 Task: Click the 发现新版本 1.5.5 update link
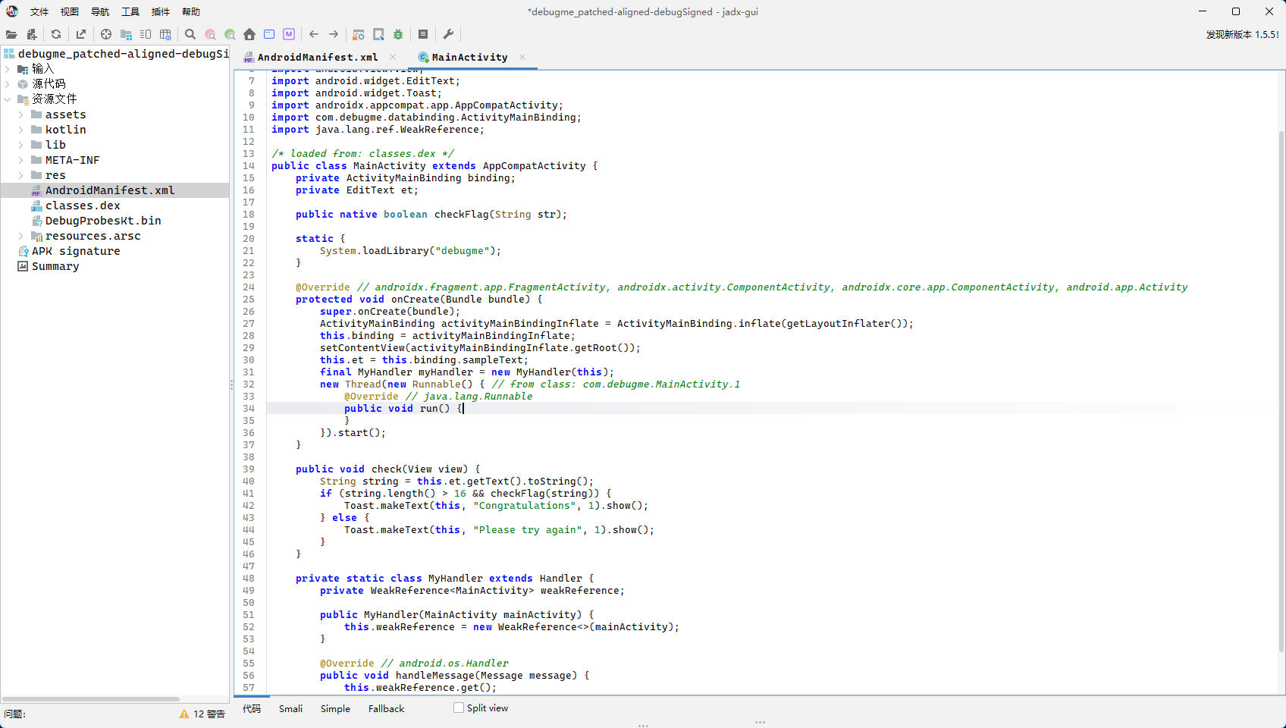click(1243, 34)
